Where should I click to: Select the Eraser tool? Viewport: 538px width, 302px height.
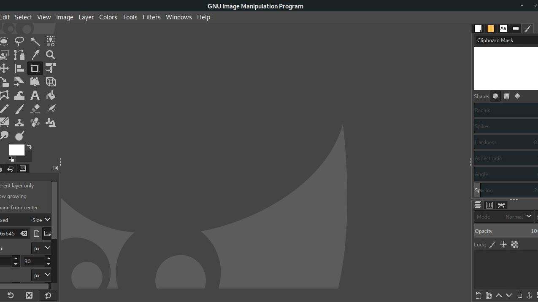pos(35,109)
